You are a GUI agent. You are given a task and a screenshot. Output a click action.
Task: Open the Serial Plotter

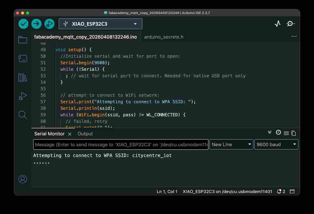pos(278,24)
